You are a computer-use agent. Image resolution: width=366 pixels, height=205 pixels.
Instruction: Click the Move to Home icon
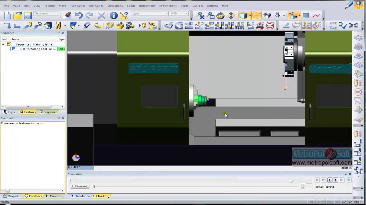pyautogui.click(x=38, y=26)
